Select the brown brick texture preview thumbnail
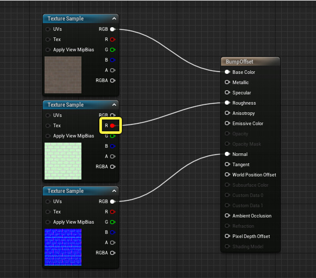 63,75
